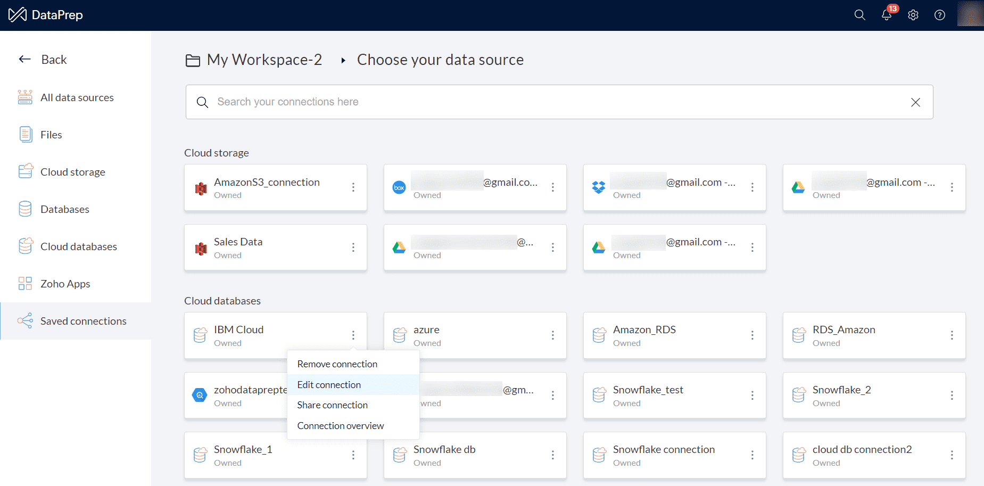984x486 pixels.
Task: Open the help question mark icon
Action: tap(940, 15)
